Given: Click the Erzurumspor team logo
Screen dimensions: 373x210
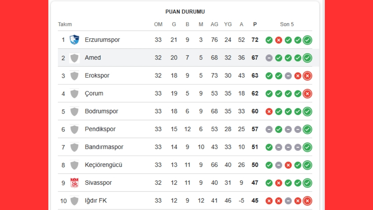Looking at the screenshot, I should pos(74,40).
